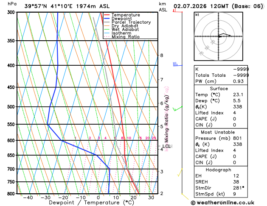
Task: Click the 30 temperature axis label
Action: [x=151, y=198]
